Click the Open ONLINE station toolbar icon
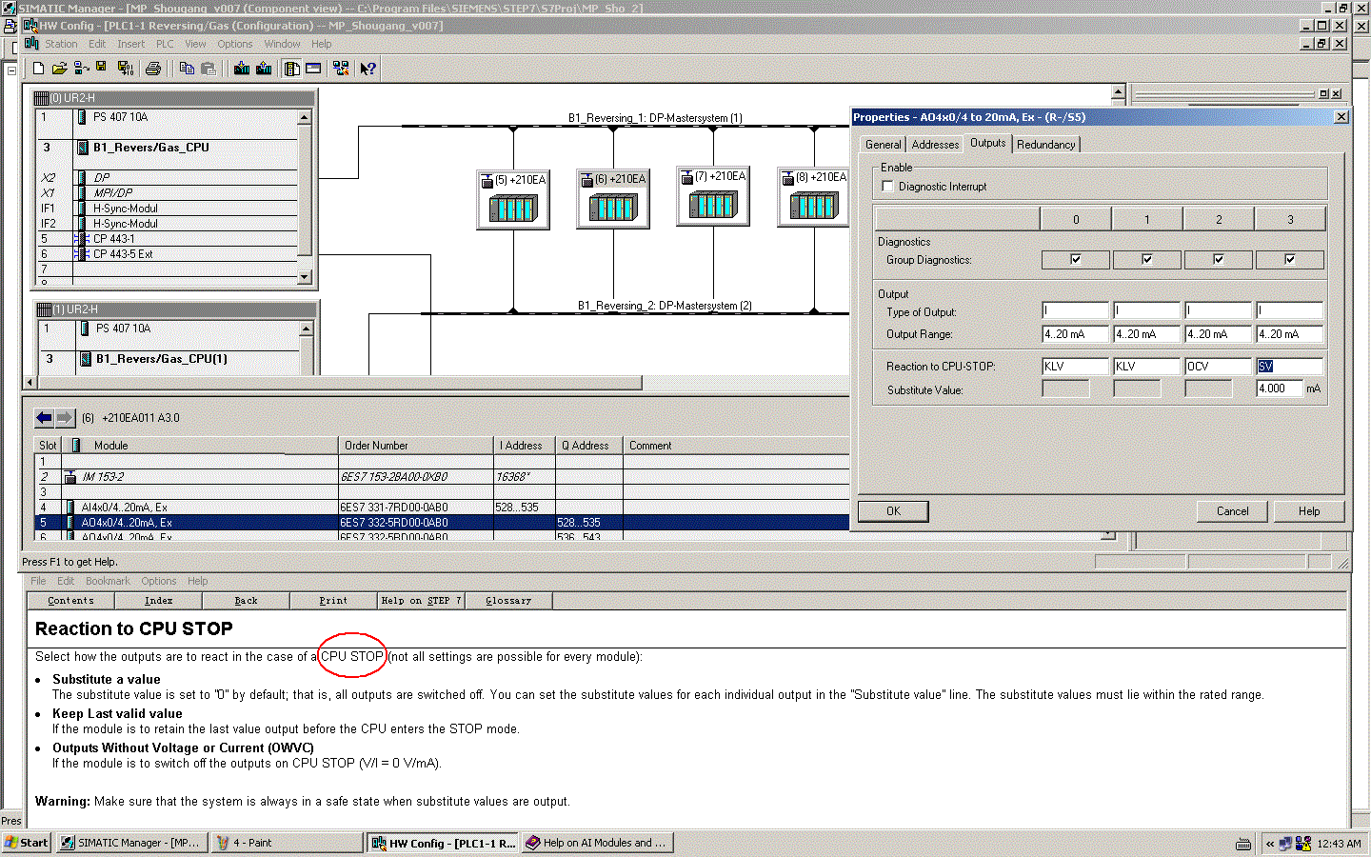This screenshot has height=857, width=1371. click(x=81, y=69)
